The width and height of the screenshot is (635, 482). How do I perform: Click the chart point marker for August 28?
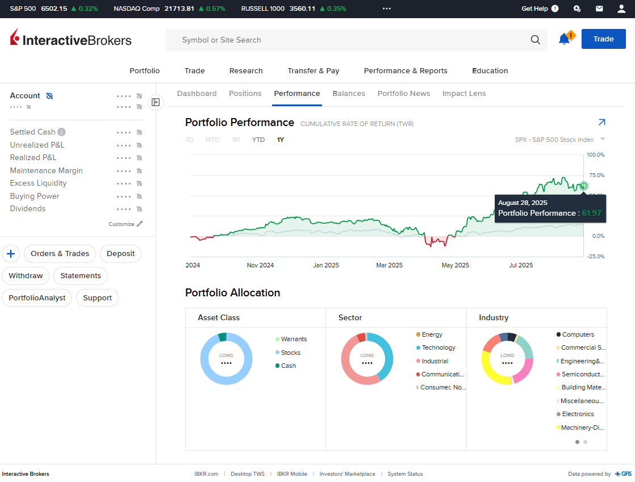583,186
